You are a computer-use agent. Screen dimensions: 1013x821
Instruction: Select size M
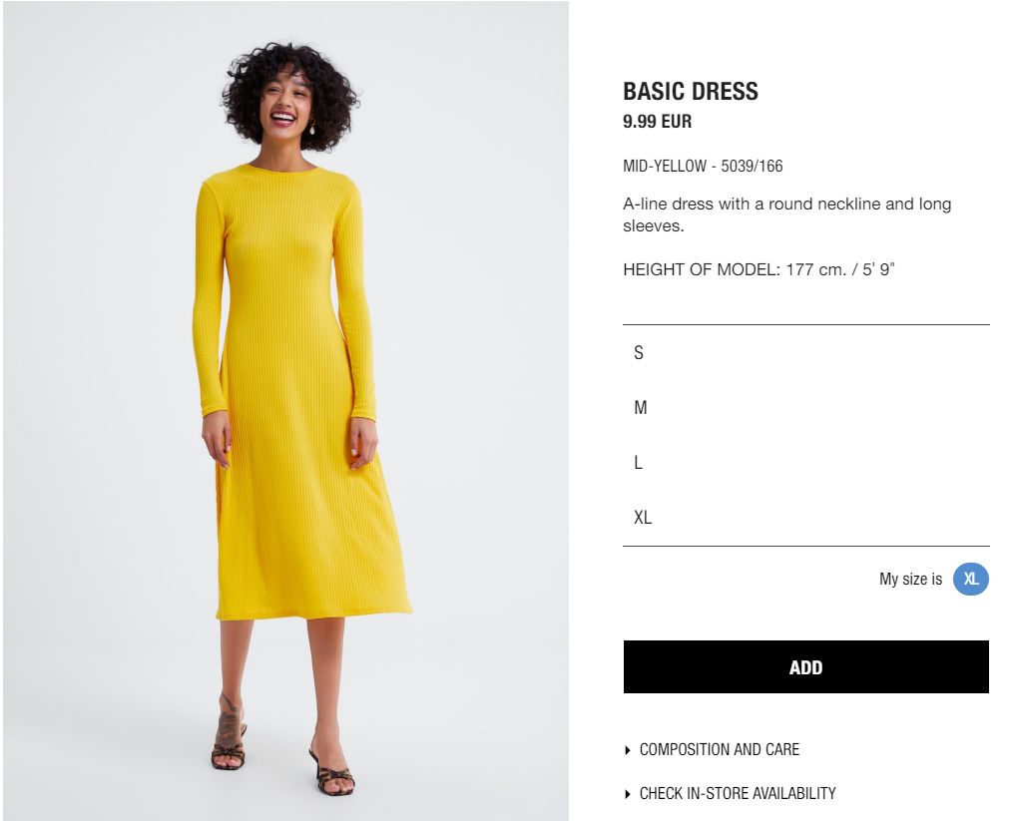tap(805, 408)
